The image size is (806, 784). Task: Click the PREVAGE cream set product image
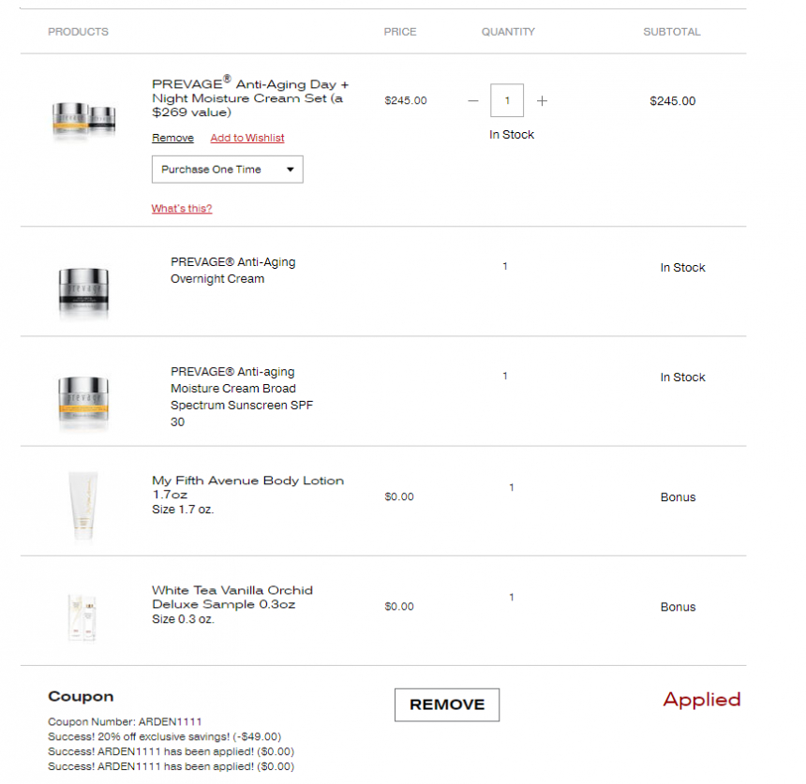pos(83,119)
